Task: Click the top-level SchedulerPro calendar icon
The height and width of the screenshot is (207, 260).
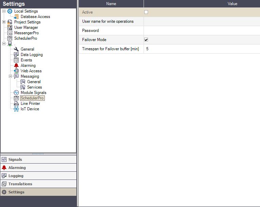Action: [10, 38]
